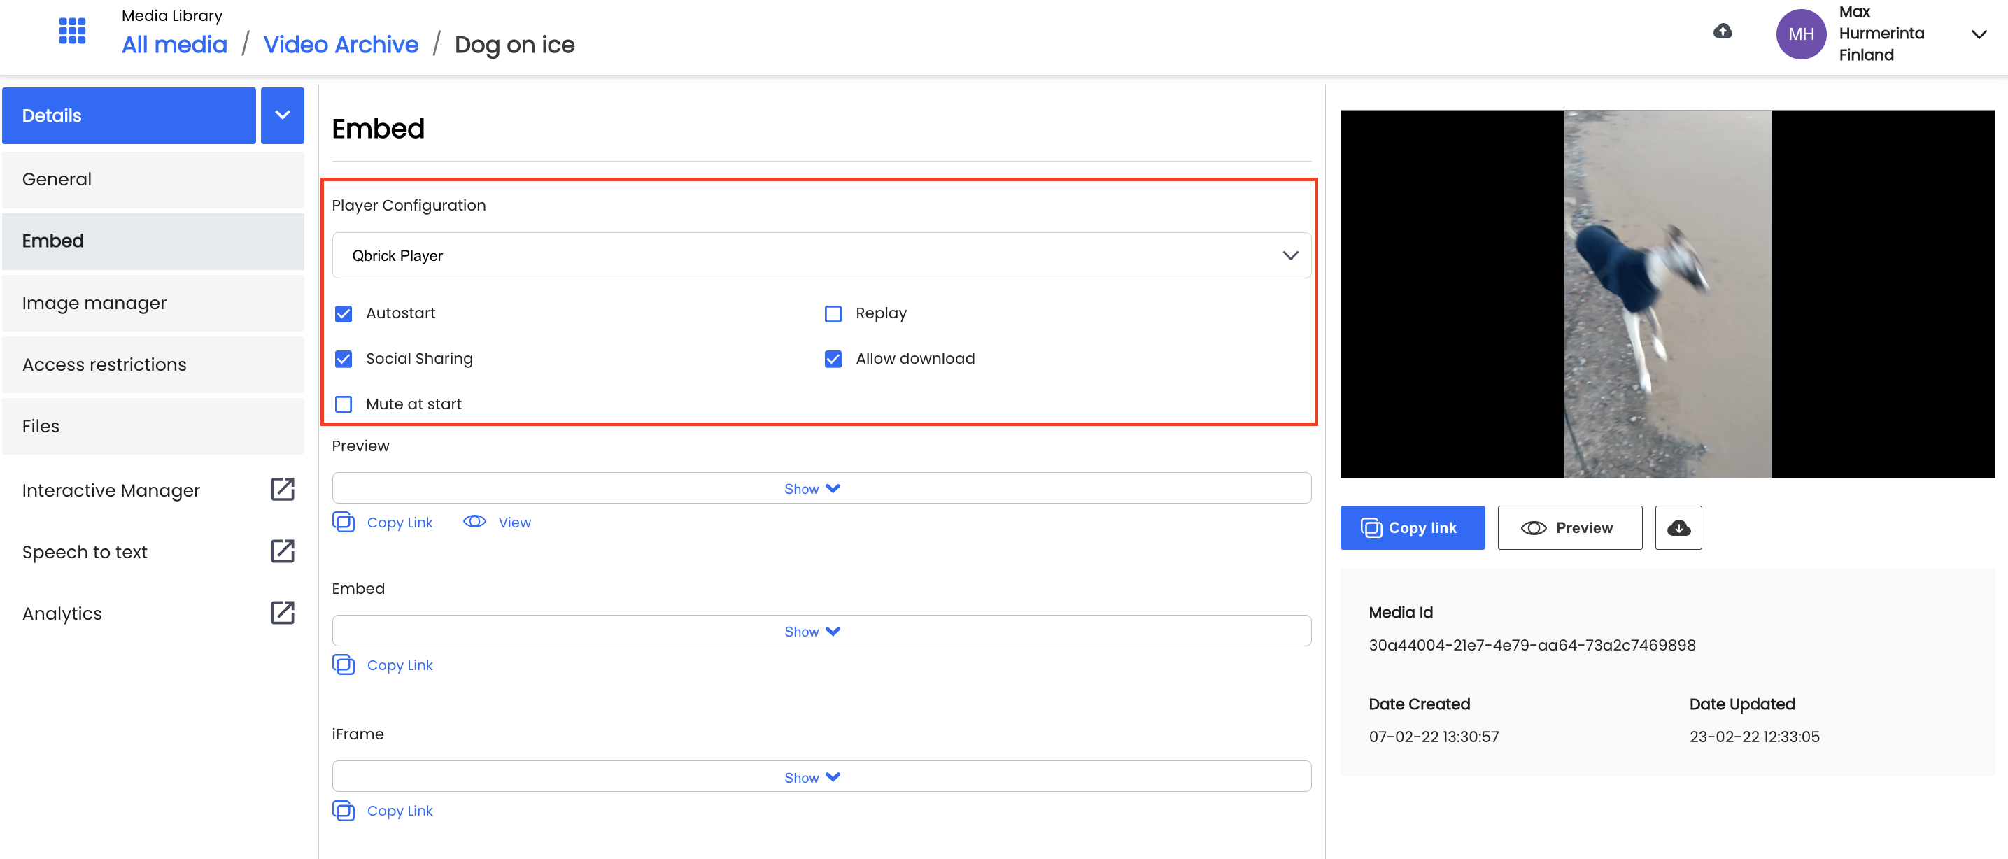The height and width of the screenshot is (859, 2008).
Task: Open the Qbrick Player configuration dropdown
Action: coord(821,256)
